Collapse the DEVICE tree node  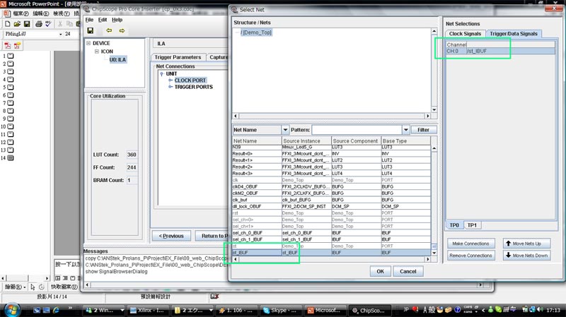tap(88, 43)
